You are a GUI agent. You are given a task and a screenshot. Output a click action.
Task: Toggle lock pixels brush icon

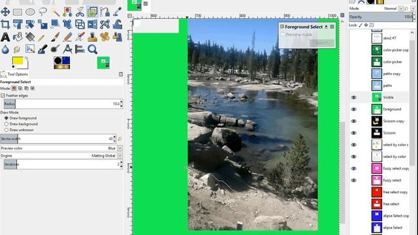pyautogui.click(x=361, y=25)
